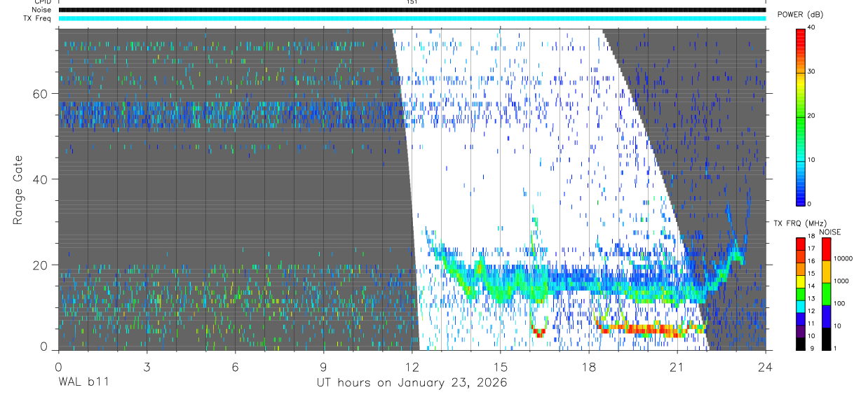Click the UT hours on January 23, 2026 caption
Image resolution: width=861 pixels, height=397 pixels.
pos(412,383)
